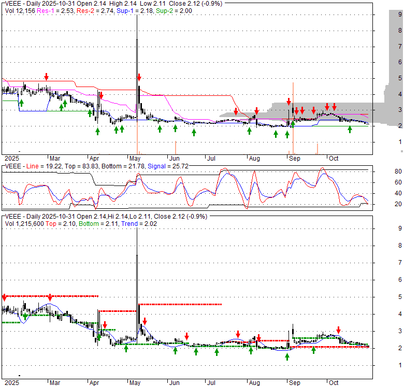This screenshot has height=386, width=404.
Task: Click the Trend = 2.02 label in bottom chart
Action: (137, 223)
